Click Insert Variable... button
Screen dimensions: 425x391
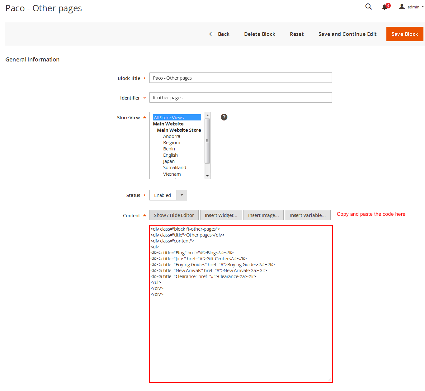coord(308,215)
